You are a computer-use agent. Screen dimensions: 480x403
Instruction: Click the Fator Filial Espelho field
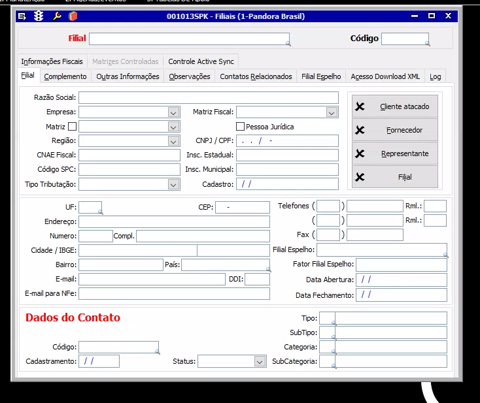pyautogui.click(x=402, y=265)
